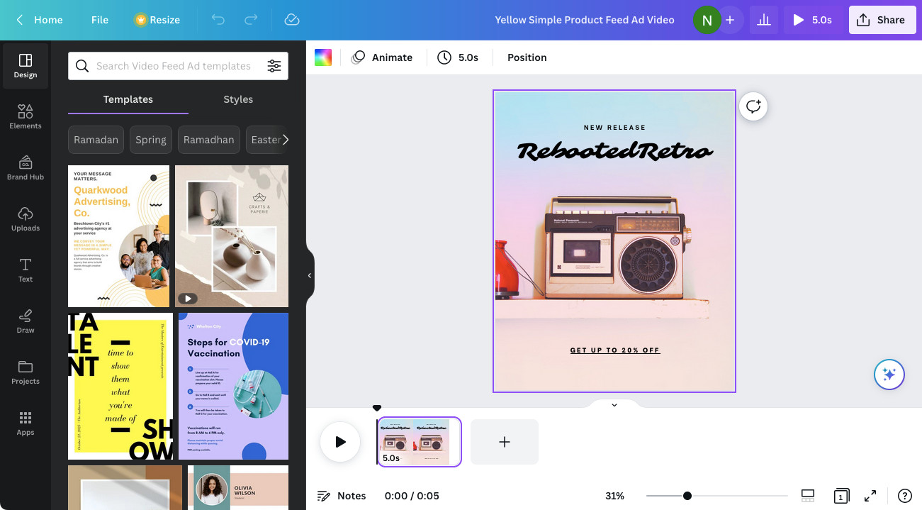Toggle fullscreen presentation mode
The width and height of the screenshot is (922, 510).
(870, 496)
